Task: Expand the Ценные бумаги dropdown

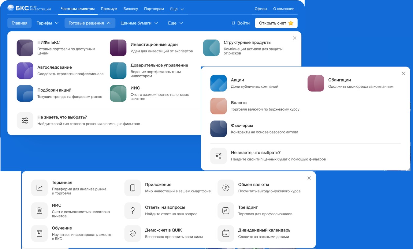Action: point(139,23)
